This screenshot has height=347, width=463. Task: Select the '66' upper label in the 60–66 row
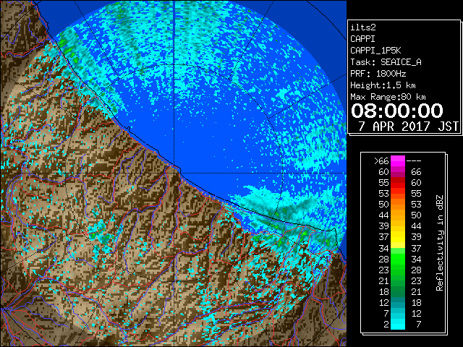416,172
